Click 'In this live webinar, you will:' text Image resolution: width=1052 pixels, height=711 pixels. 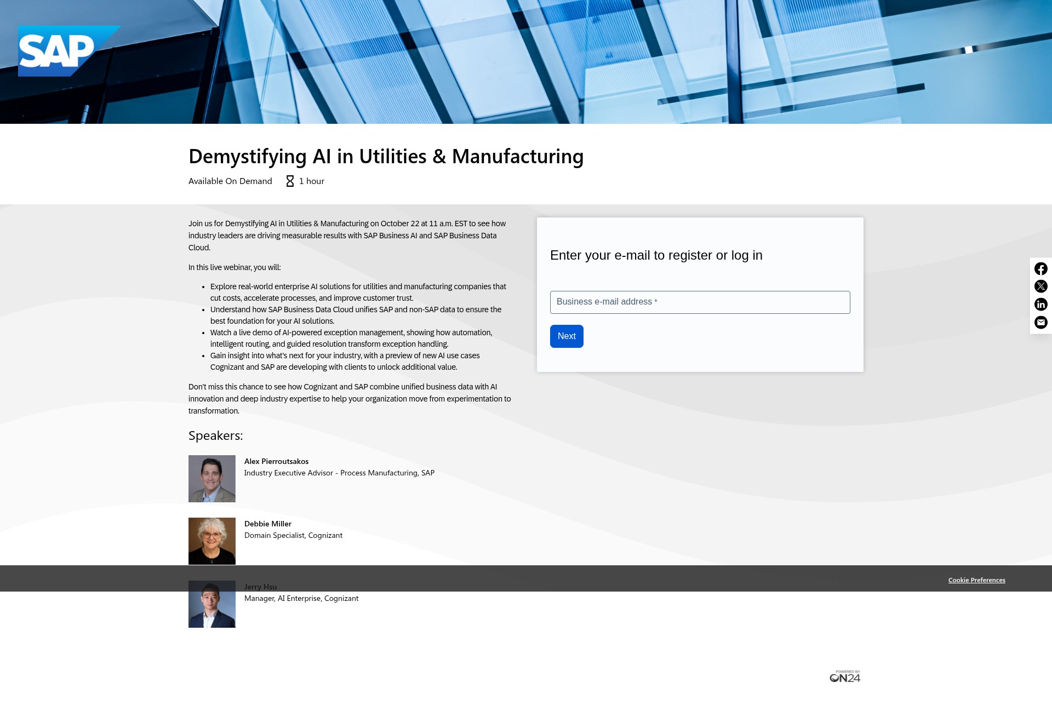pos(235,268)
